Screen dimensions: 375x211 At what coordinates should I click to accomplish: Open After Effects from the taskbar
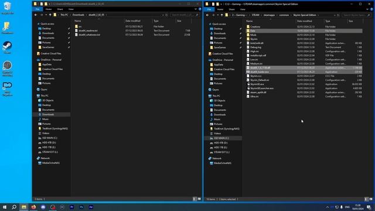pos(91,207)
